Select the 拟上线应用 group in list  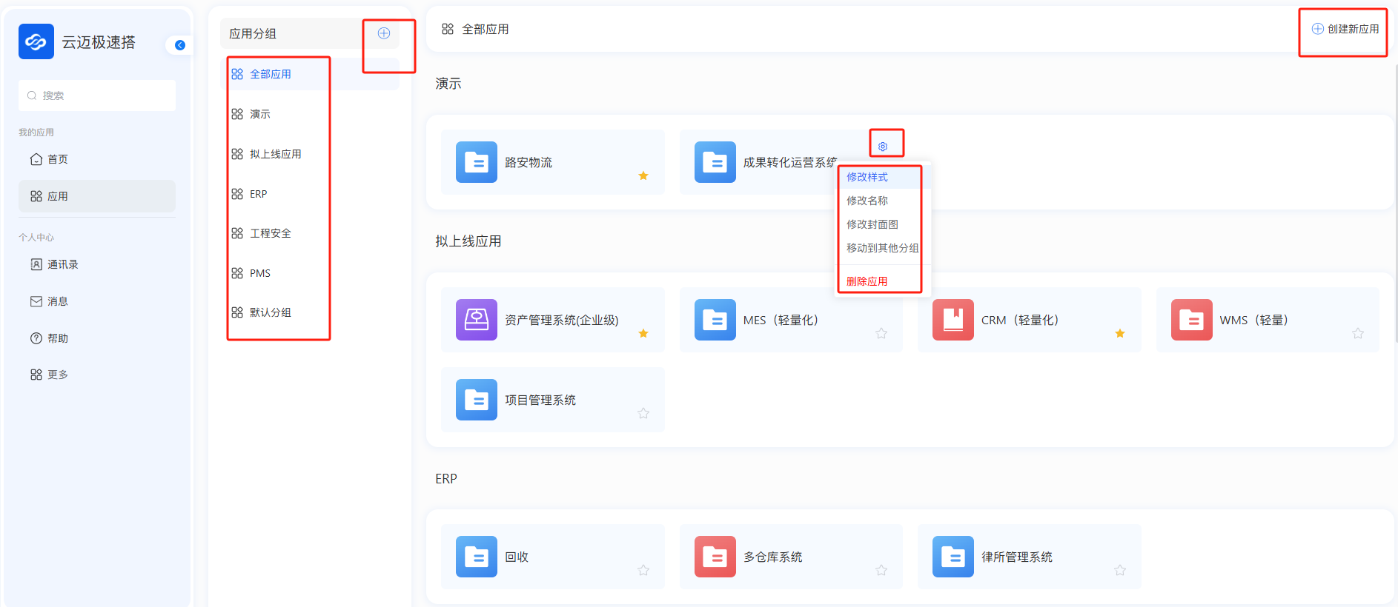pos(275,154)
